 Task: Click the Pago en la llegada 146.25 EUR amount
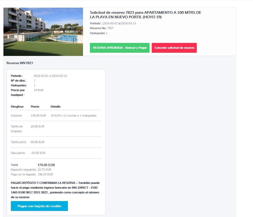45,174
